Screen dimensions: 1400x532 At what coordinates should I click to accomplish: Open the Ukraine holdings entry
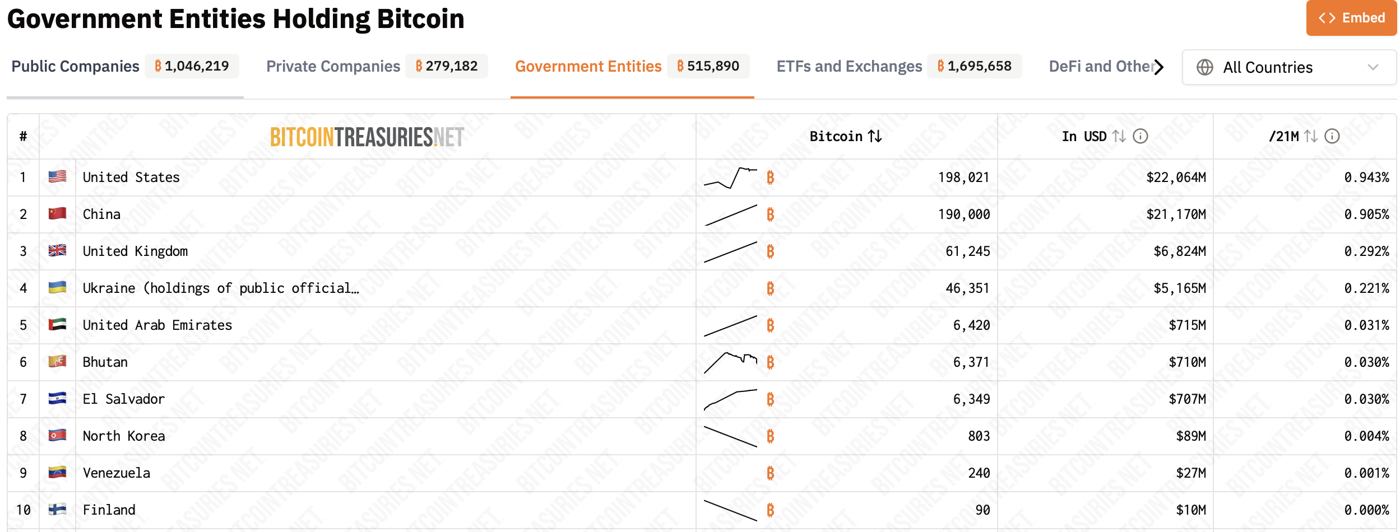[220, 288]
